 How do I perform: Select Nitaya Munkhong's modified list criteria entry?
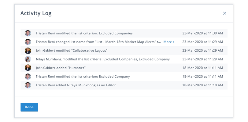(124, 59)
